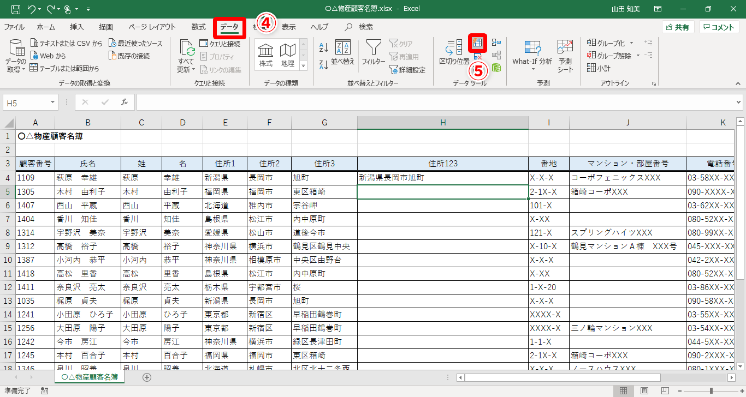Click the 検索 search box

[x=360, y=27]
